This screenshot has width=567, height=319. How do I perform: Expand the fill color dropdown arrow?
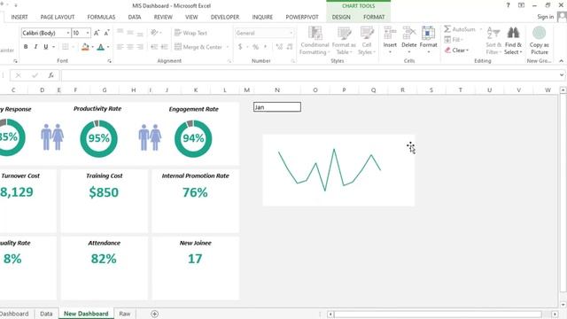pyautogui.click(x=92, y=47)
